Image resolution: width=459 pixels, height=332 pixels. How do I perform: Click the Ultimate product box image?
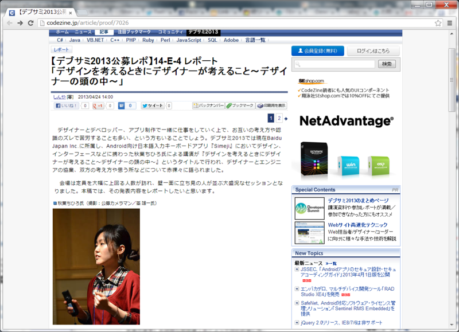click(314, 158)
